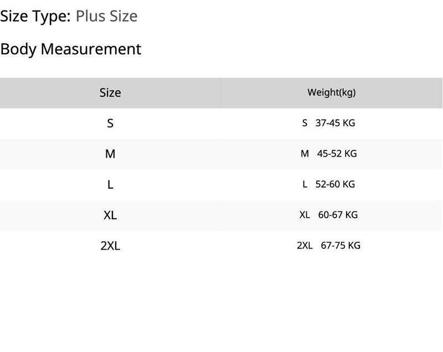Click the Size column header

[110, 93]
